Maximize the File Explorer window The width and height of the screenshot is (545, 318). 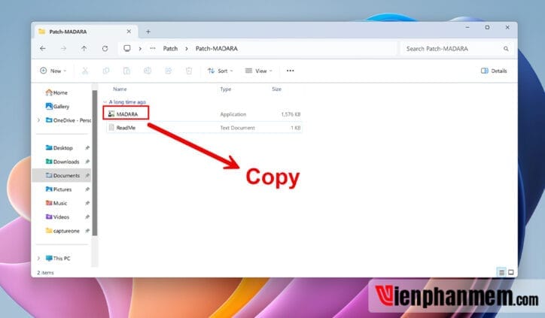coord(487,27)
